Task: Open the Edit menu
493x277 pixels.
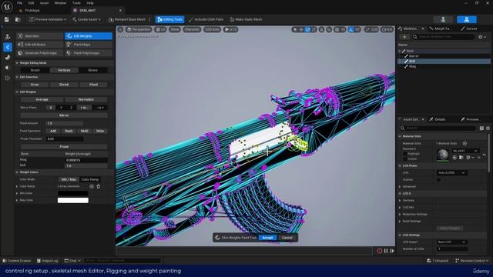Action: pos(31,3)
